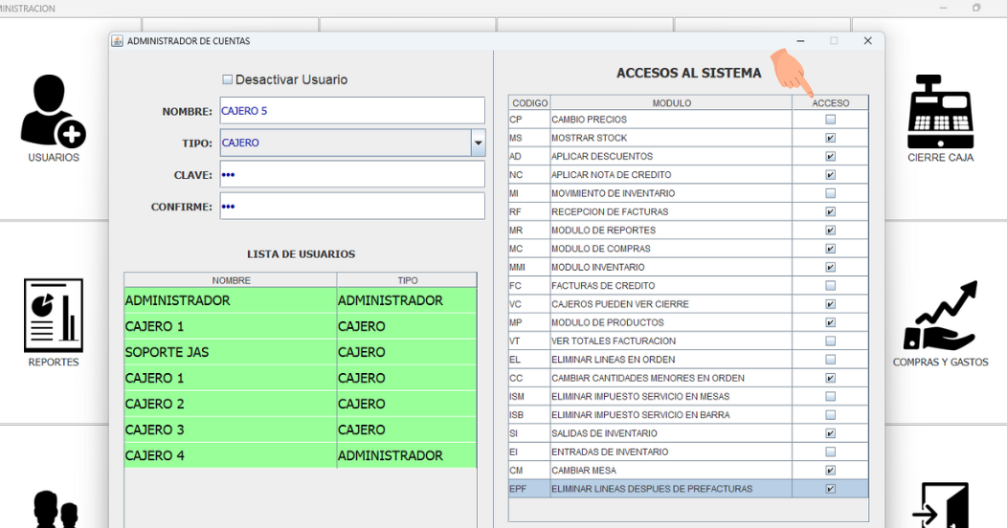Select ADMINISTRADOR in the user list
The width and height of the screenshot is (1007, 528).
[230, 300]
